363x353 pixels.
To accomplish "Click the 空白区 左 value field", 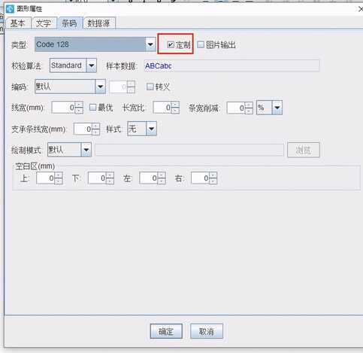I will click(x=148, y=178).
